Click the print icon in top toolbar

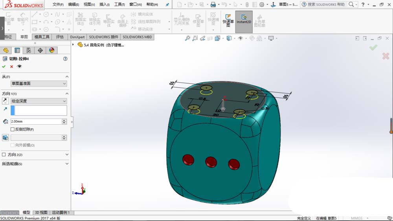[x=213, y=4]
